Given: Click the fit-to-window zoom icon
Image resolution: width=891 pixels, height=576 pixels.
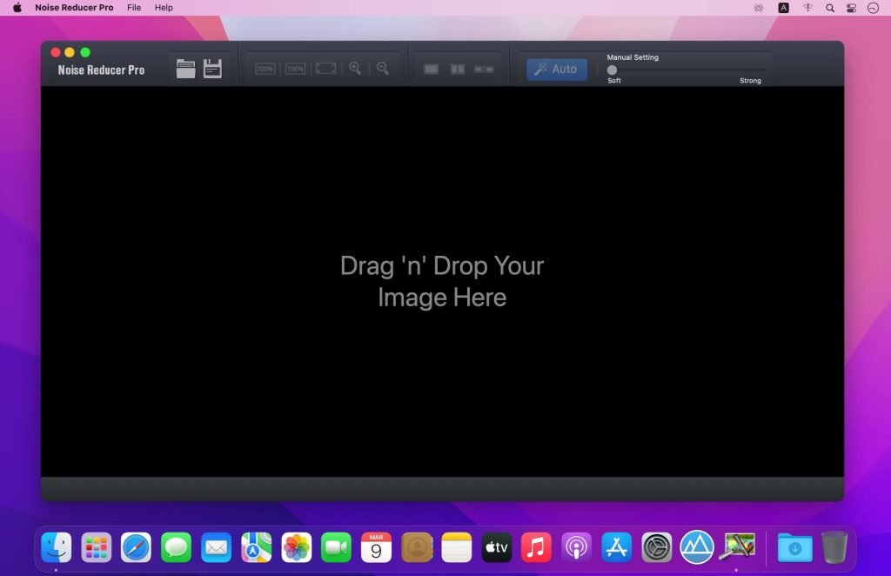Looking at the screenshot, I should point(325,69).
